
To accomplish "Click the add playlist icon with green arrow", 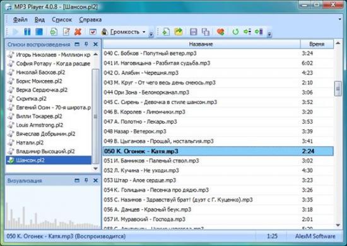I will tap(54, 32).
